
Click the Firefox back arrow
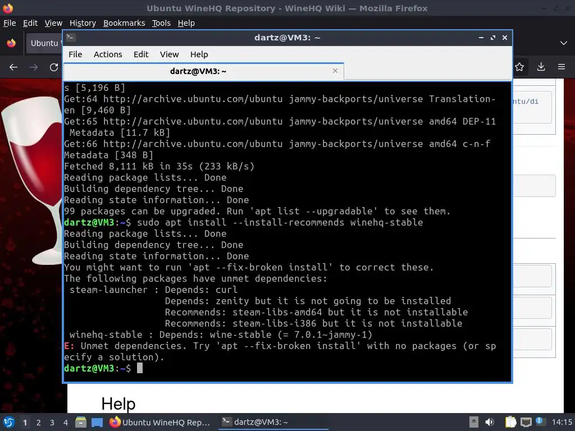click(x=13, y=67)
